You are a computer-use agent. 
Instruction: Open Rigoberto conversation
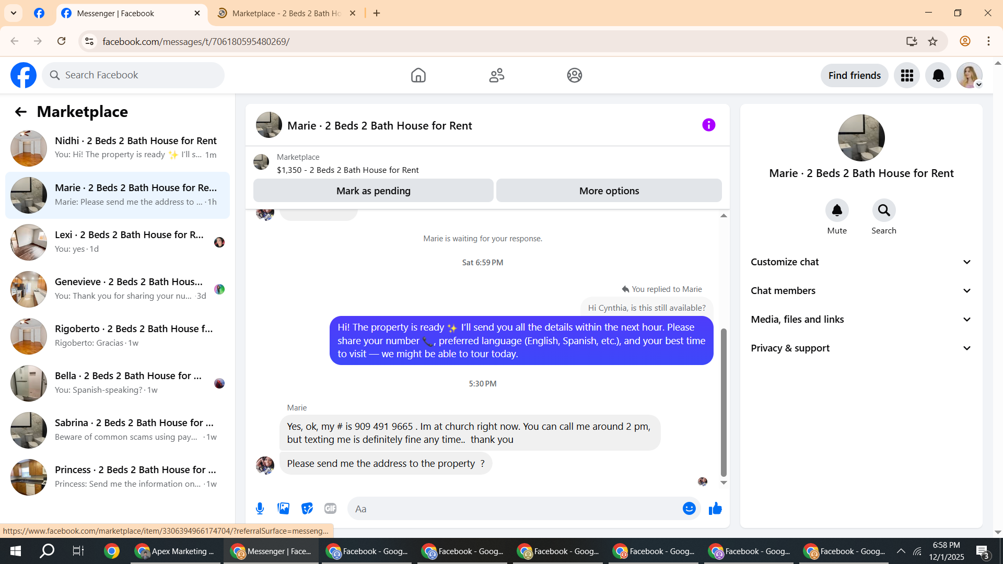coord(118,336)
